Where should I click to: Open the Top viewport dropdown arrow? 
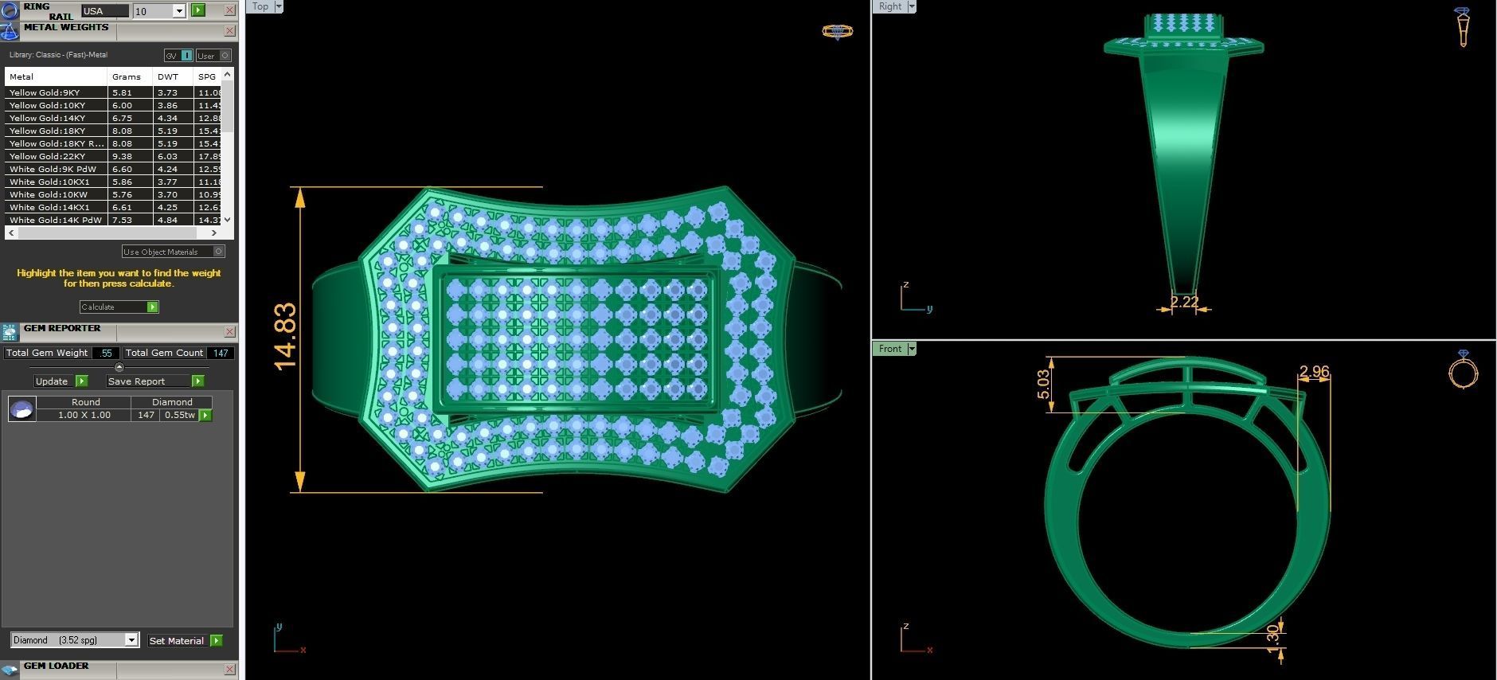[279, 6]
